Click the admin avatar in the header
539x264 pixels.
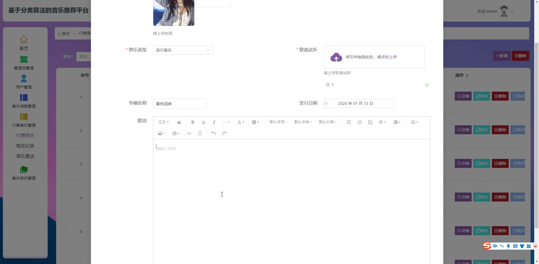(504, 11)
